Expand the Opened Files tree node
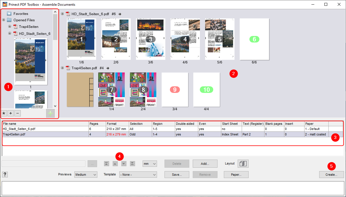 [3, 20]
